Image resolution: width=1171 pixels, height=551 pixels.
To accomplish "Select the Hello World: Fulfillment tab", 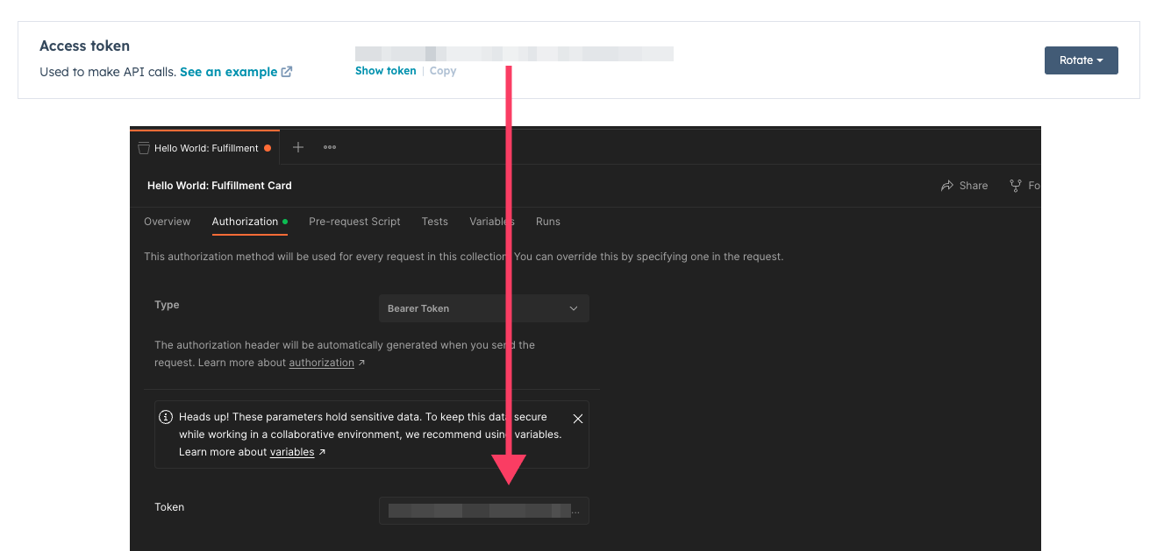I will 205,148.
